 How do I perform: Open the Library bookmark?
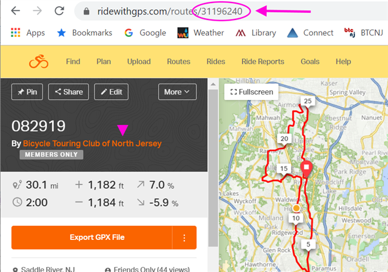256,33
